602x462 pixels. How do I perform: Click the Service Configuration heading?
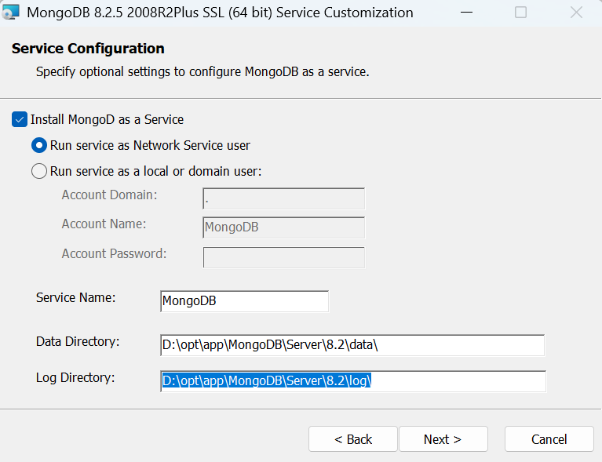88,49
